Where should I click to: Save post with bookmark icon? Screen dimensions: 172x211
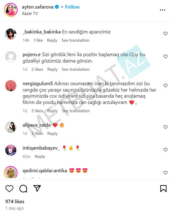click(x=163, y=188)
